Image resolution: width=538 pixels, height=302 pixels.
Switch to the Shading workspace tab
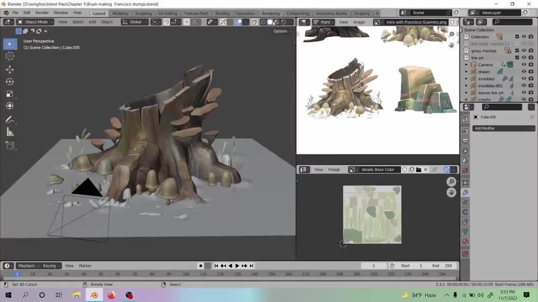pyautogui.click(x=222, y=13)
